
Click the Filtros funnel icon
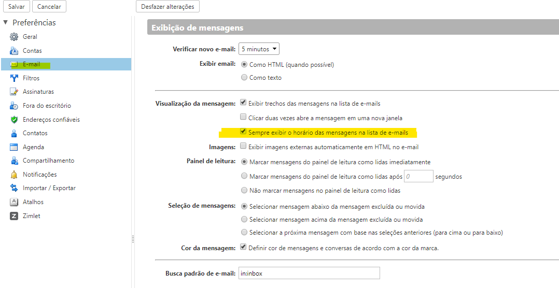(14, 78)
